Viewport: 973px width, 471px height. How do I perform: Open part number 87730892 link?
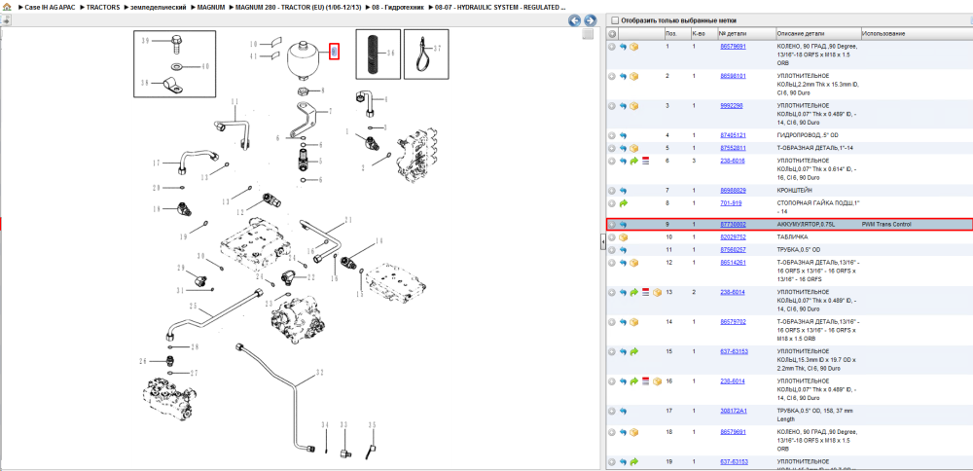733,224
